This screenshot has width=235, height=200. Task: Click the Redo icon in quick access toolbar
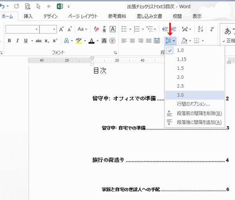[16, 6]
